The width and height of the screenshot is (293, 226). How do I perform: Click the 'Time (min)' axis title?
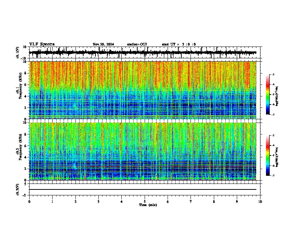(x=148, y=205)
